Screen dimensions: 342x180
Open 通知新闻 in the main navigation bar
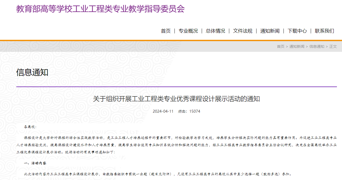click(270, 31)
